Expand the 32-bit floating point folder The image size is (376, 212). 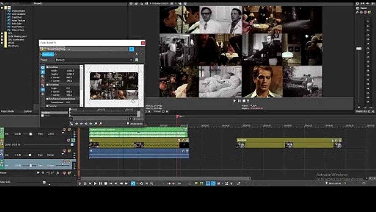tap(2, 36)
